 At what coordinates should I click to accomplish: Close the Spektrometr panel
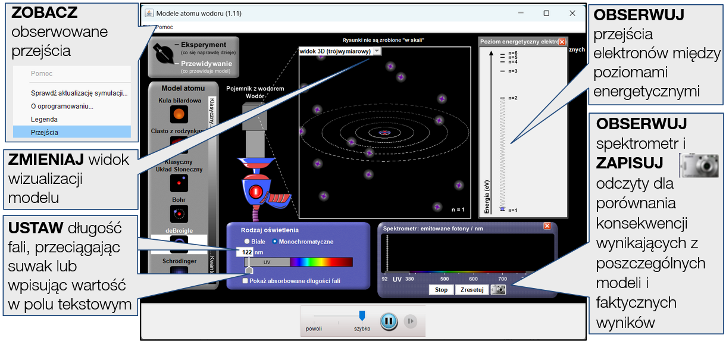(547, 226)
